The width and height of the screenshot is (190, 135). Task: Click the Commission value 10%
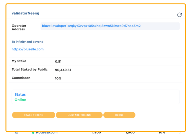tap(58, 79)
